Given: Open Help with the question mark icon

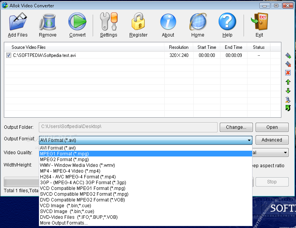Looking at the screenshot, I should click(227, 22).
